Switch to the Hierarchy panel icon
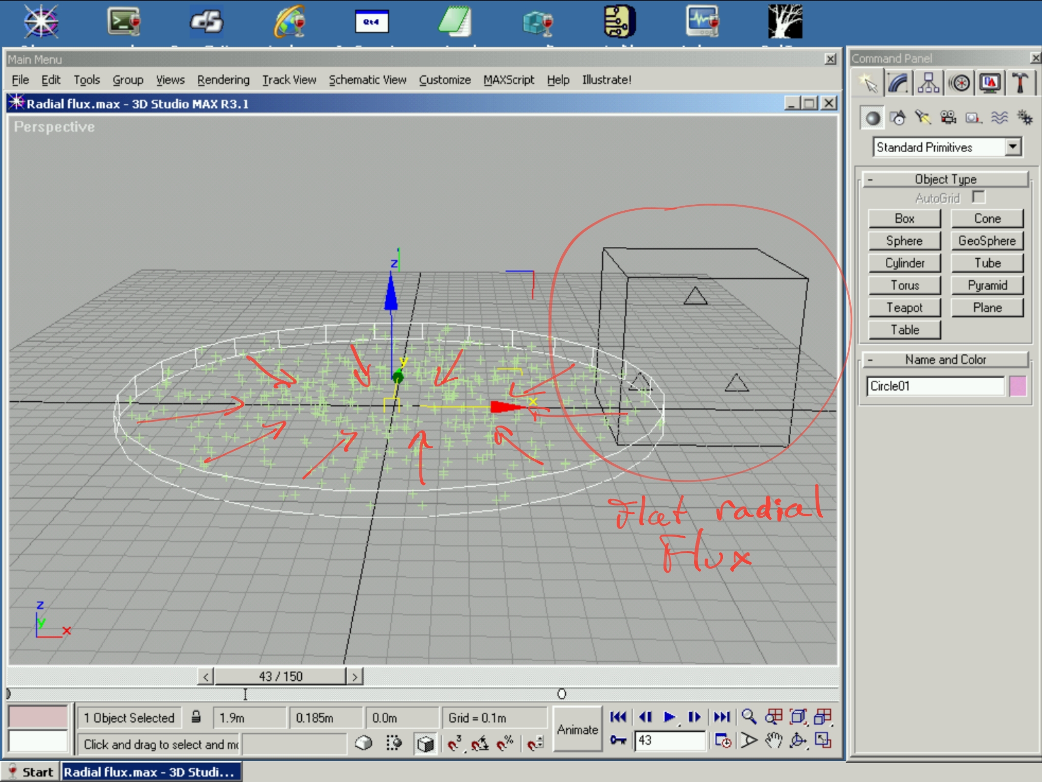Screen dimensions: 1042x782 click(929, 83)
